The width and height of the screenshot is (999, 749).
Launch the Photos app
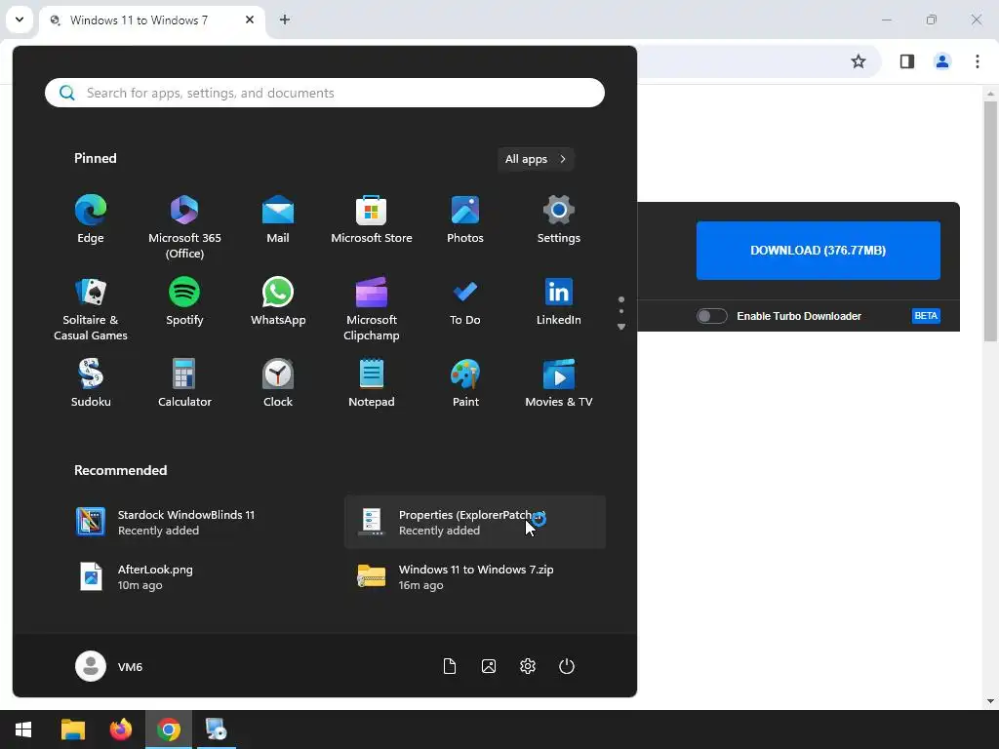(465, 219)
